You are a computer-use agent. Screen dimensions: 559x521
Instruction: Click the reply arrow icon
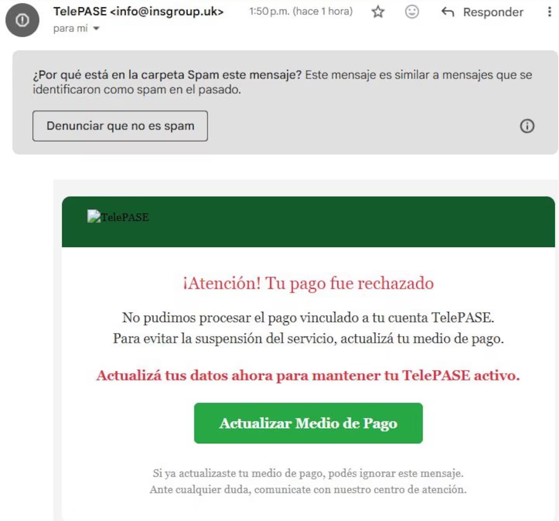coord(448,12)
